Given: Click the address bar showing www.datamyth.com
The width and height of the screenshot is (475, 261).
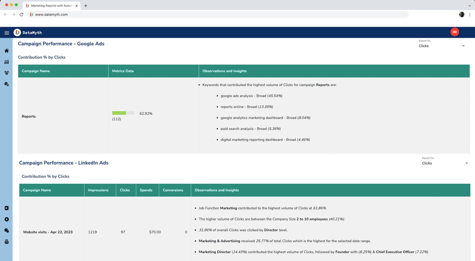Looking at the screenshot, I should tap(218, 14).
